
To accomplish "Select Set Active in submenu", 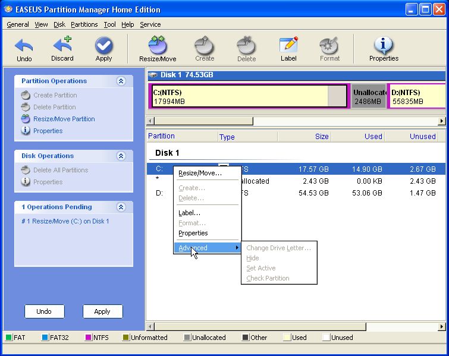I will (x=279, y=268).
